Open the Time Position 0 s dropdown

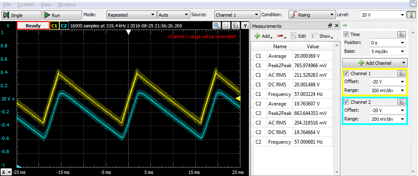click(x=387, y=43)
